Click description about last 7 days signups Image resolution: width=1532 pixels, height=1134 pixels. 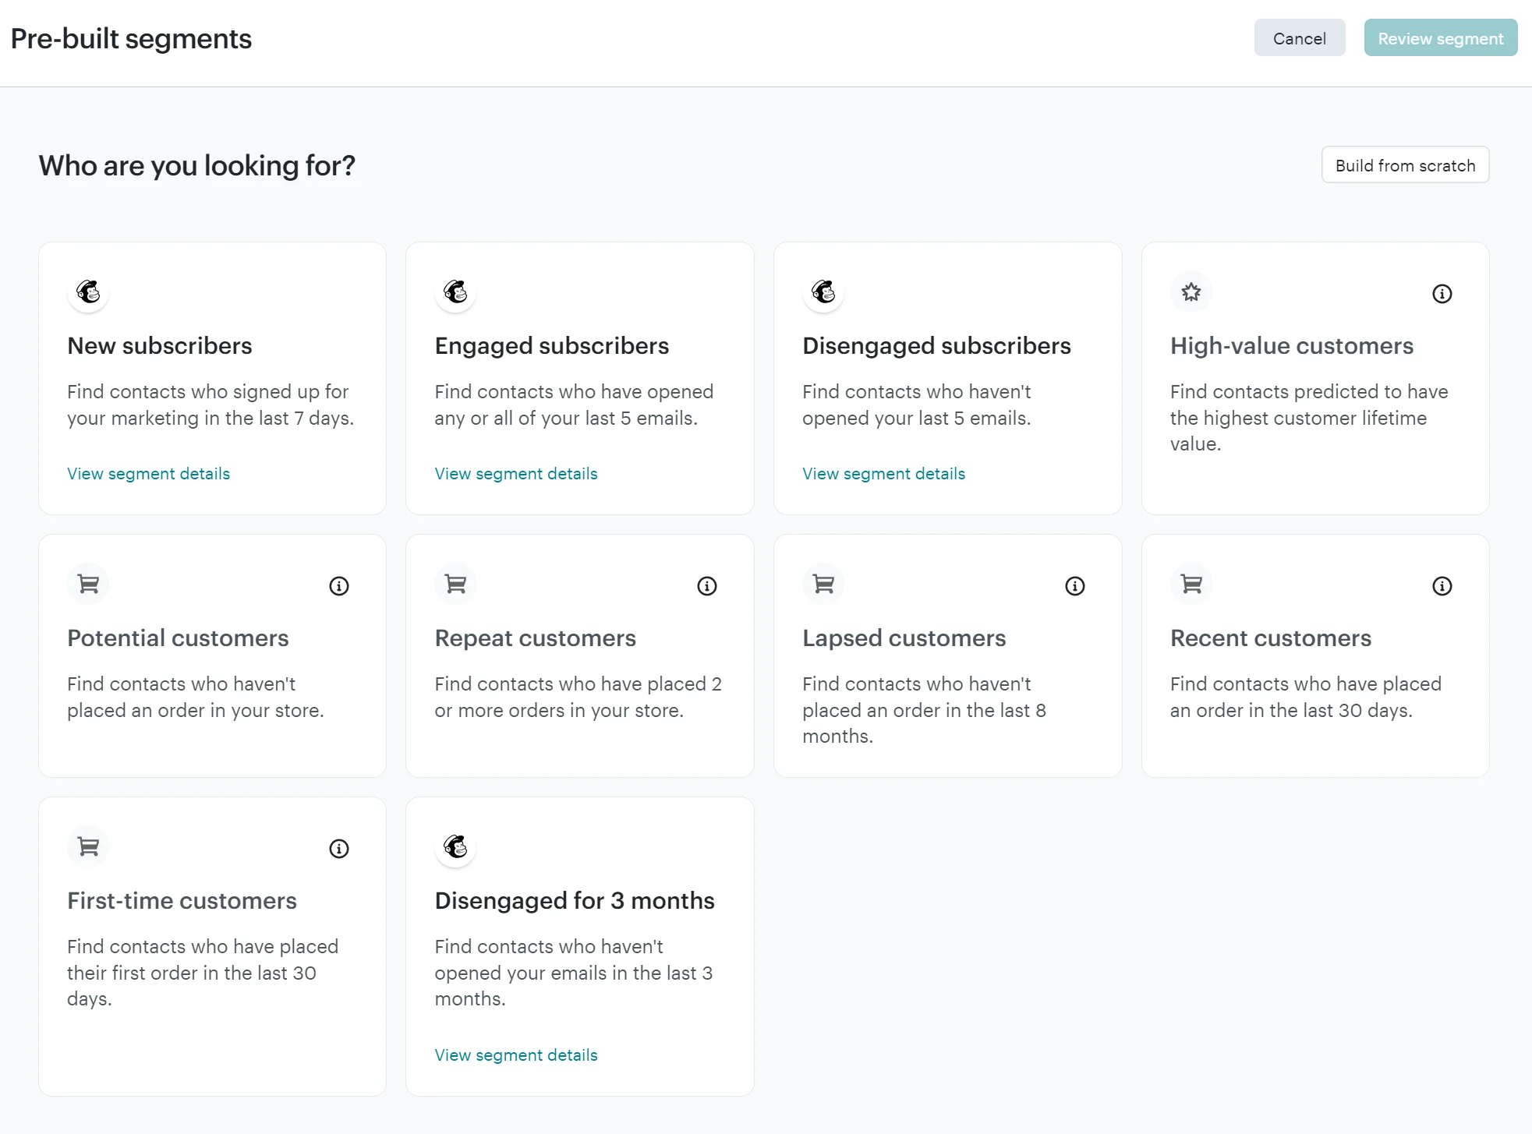(211, 404)
